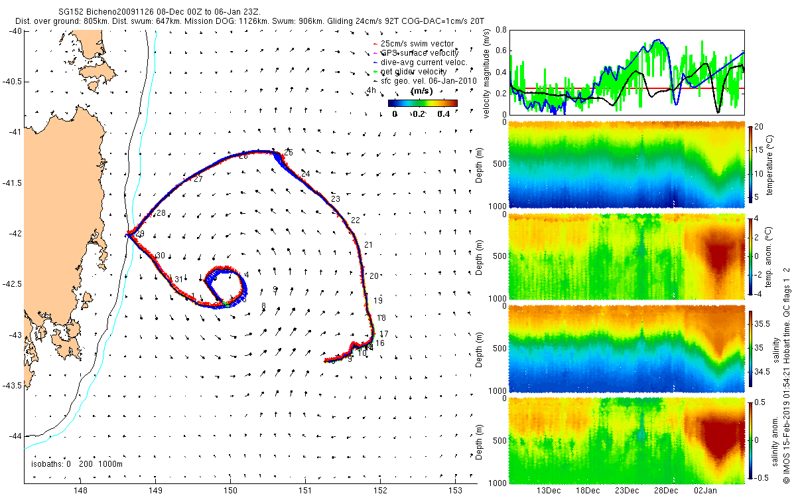Click the longitude tick label '149'
The image size is (796, 498).
(x=155, y=491)
